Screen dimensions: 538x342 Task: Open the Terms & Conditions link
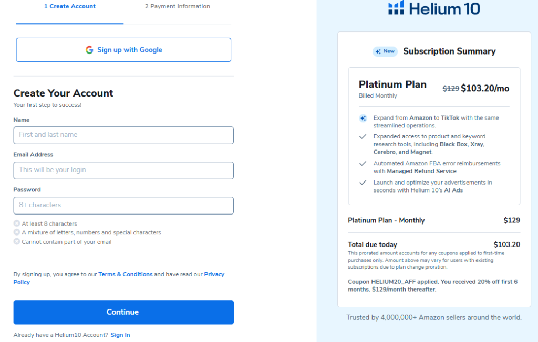click(125, 274)
